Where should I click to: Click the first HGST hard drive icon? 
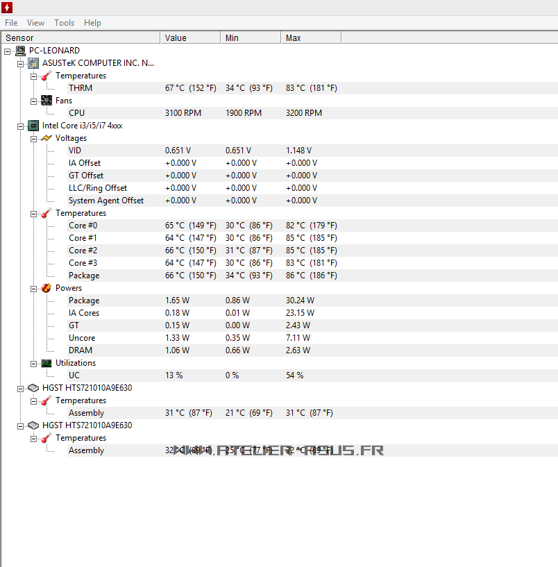(x=33, y=388)
